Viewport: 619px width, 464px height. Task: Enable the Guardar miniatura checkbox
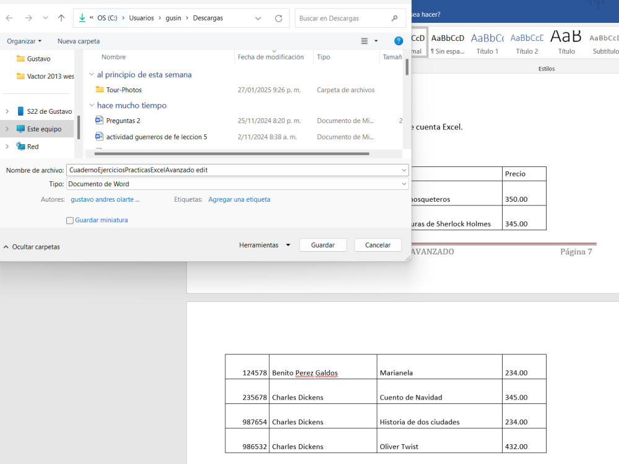[70, 220]
